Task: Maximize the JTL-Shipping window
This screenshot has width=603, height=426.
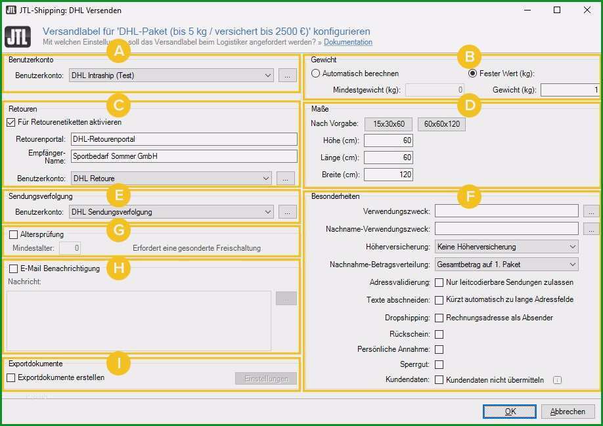Action: coord(557,10)
